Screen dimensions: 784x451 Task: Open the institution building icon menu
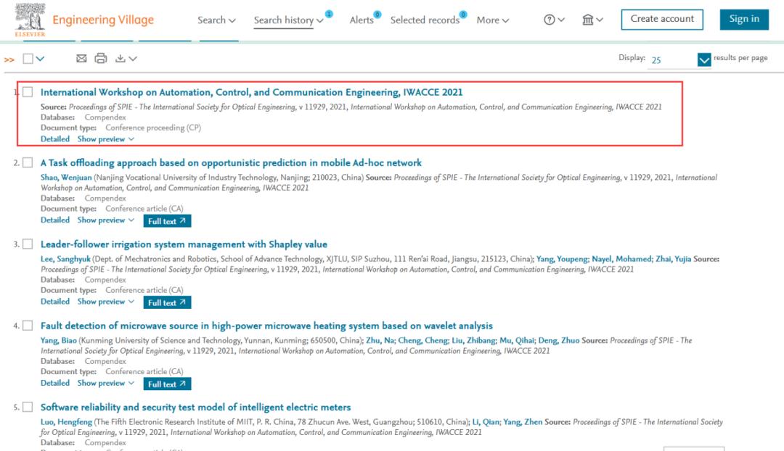(588, 20)
